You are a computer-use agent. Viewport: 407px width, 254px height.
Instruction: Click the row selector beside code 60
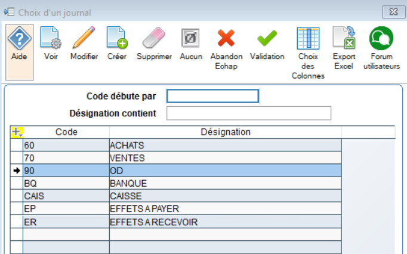pos(17,145)
